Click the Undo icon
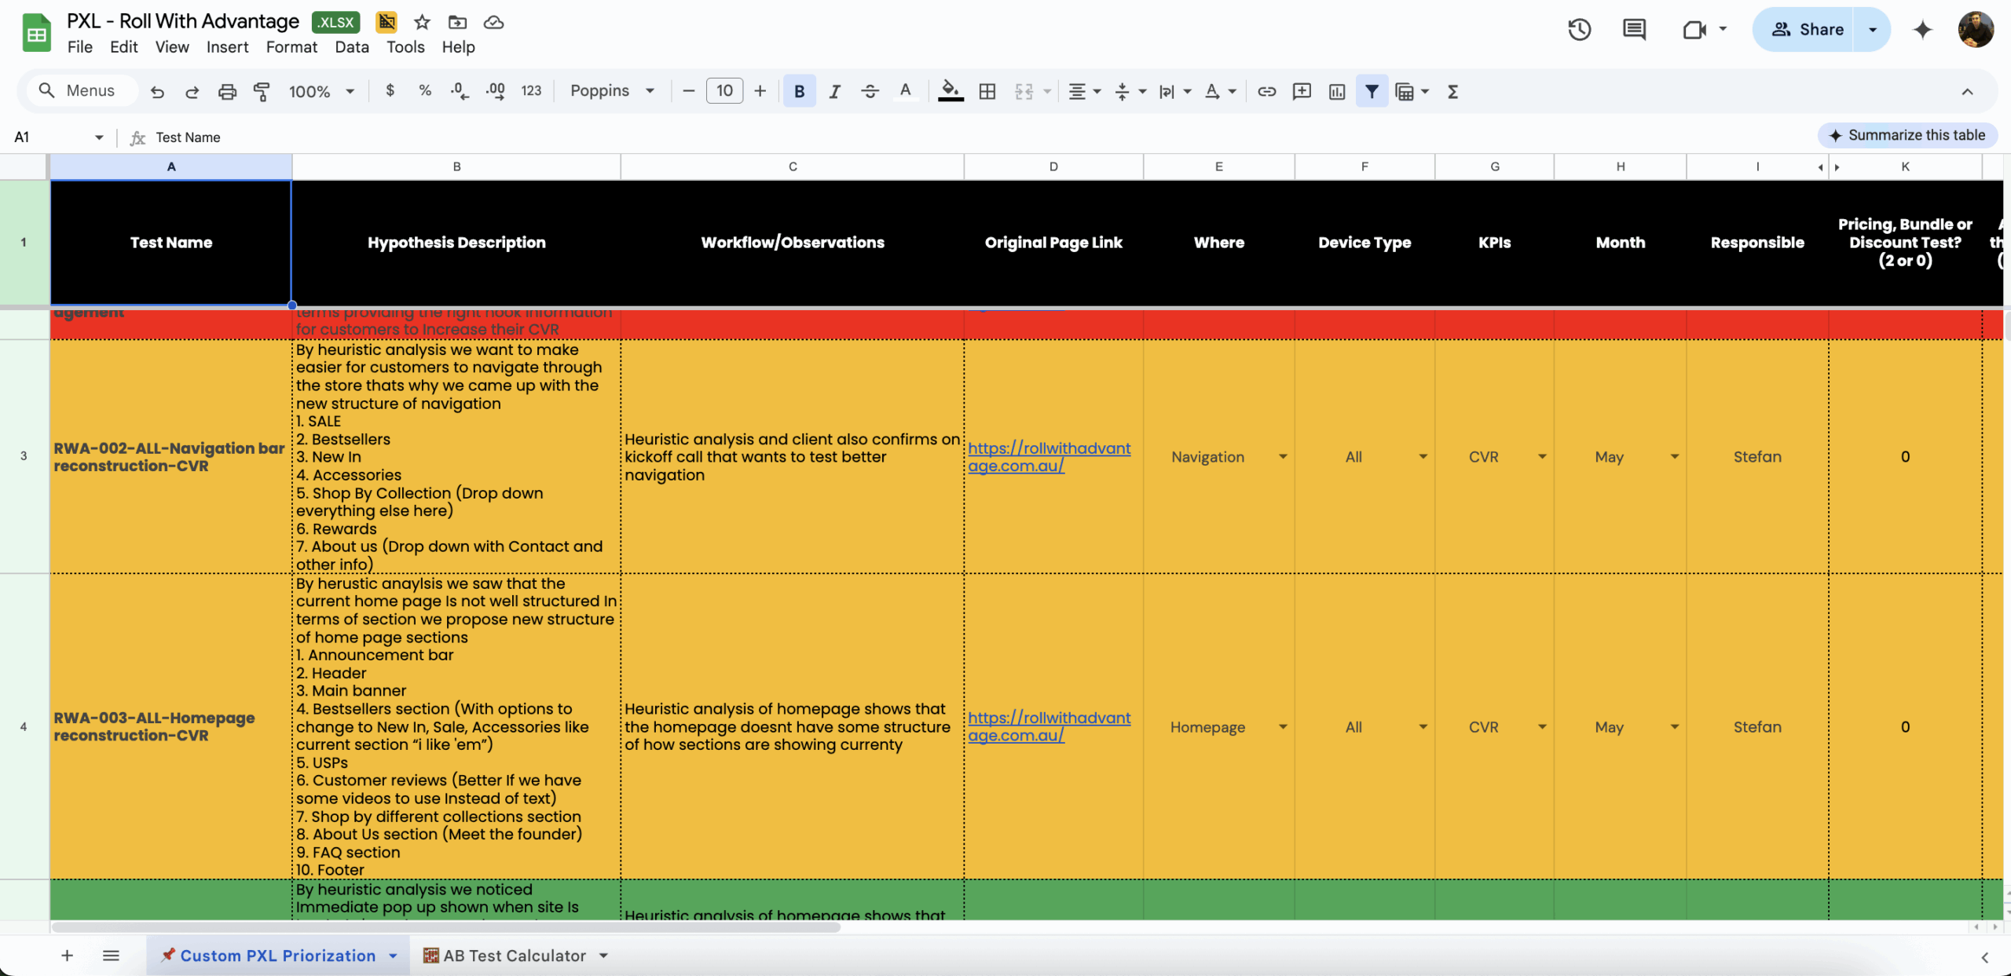Screen dimensions: 2011x976 157,92
